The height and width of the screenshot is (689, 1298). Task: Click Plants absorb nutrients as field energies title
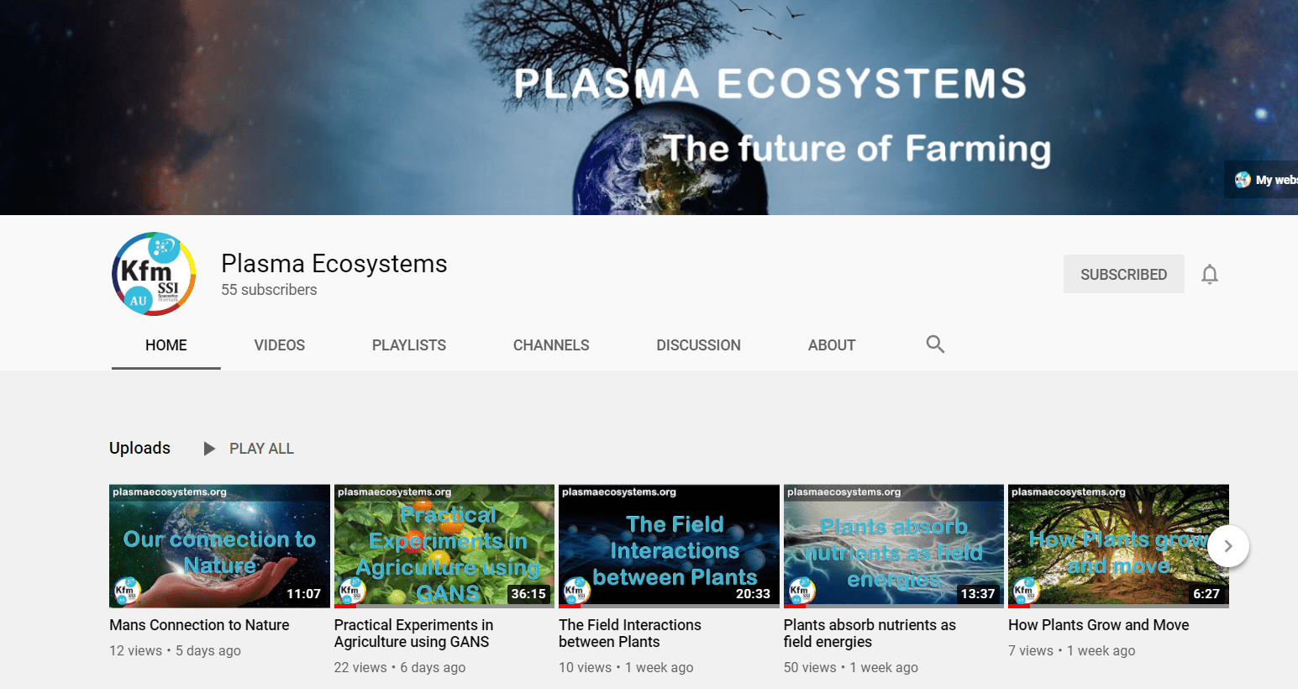pyautogui.click(x=870, y=634)
